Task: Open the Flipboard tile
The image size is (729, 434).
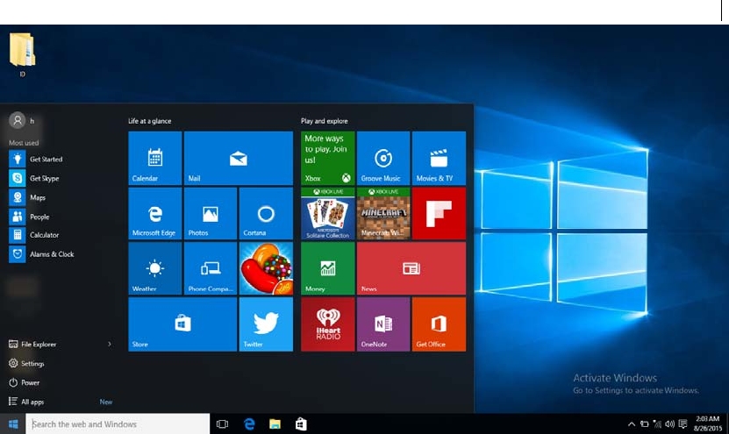Action: click(439, 213)
